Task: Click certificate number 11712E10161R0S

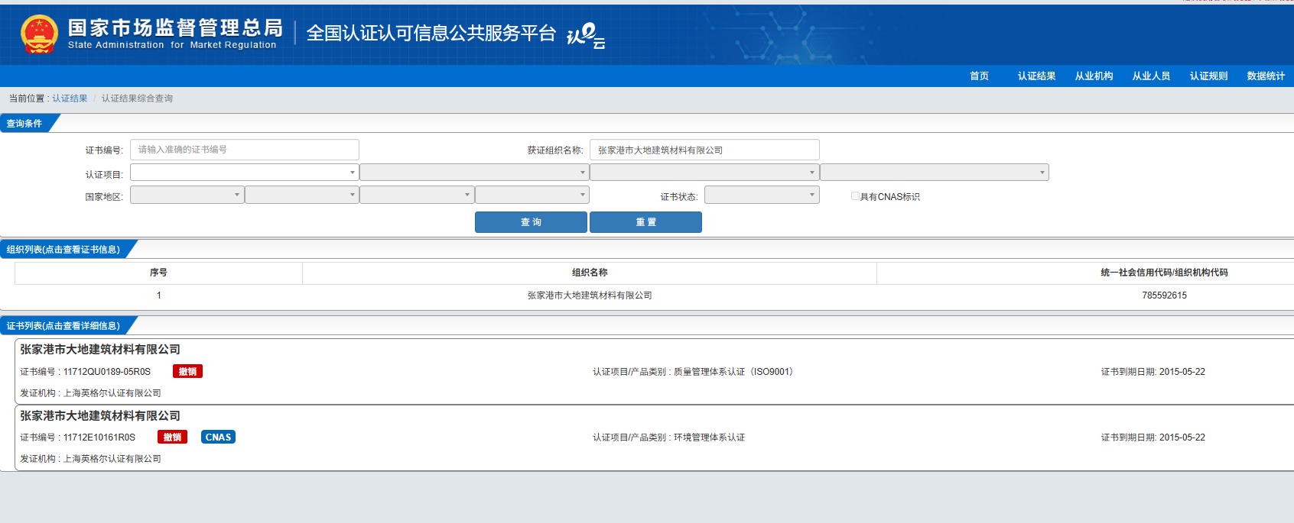Action: (99, 437)
